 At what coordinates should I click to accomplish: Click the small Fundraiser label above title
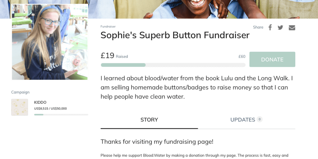(x=108, y=27)
